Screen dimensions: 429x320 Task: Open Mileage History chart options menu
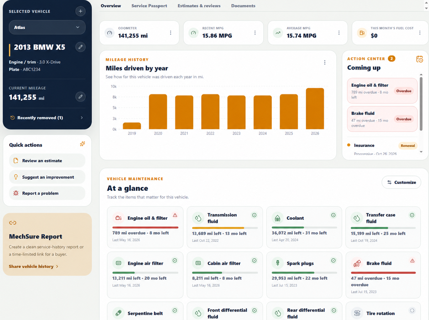[325, 63]
